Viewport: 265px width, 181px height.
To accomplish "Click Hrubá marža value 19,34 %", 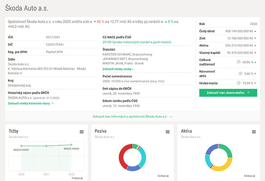I will 248,83.
